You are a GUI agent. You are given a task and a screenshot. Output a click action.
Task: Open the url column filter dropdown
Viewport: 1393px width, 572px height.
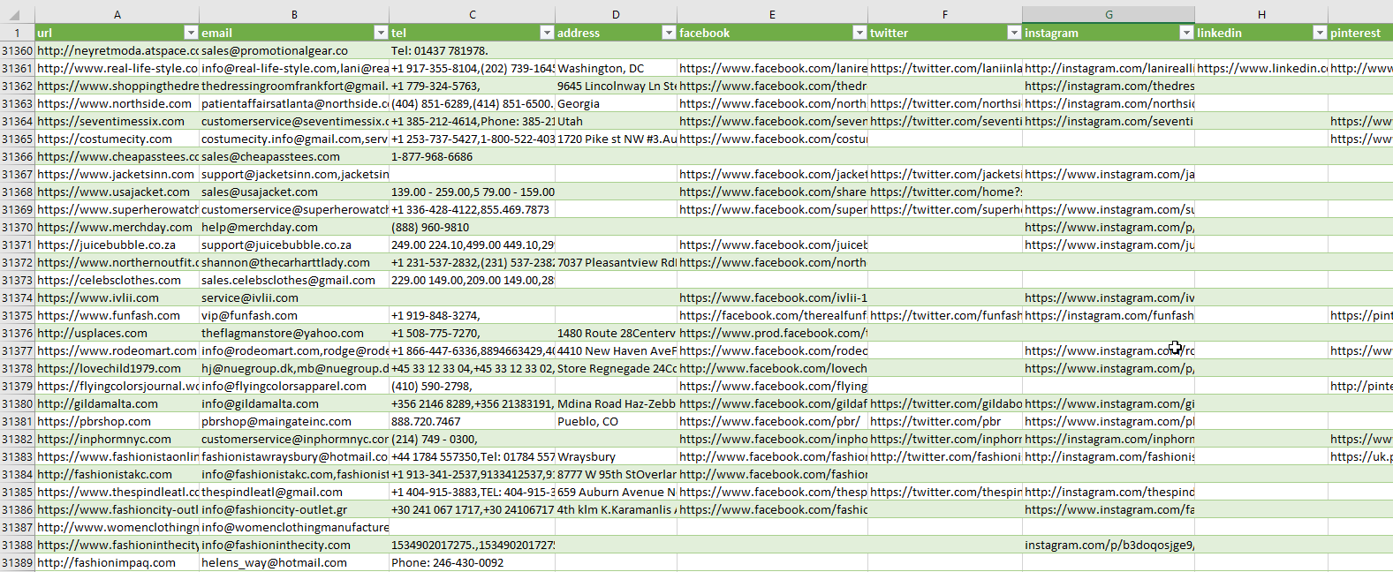coord(191,33)
